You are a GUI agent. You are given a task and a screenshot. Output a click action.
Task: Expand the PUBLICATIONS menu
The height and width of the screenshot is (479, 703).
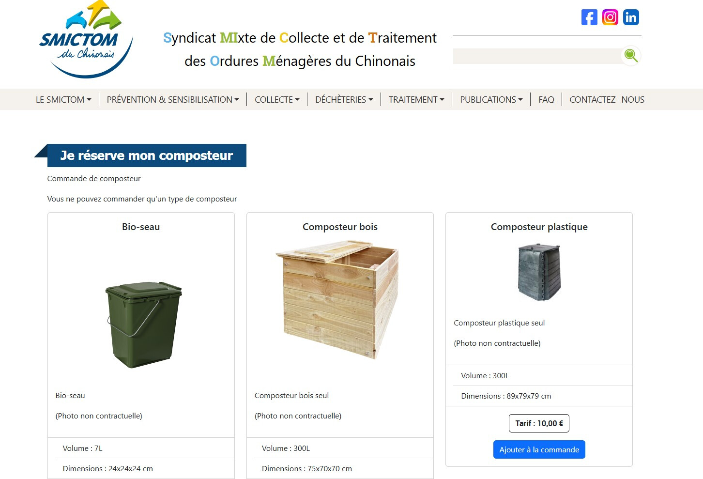[x=491, y=100]
